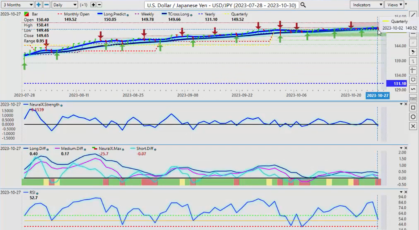
Task: Expand the NeuralX.Strength panel options arrow
Action: (401, 104)
